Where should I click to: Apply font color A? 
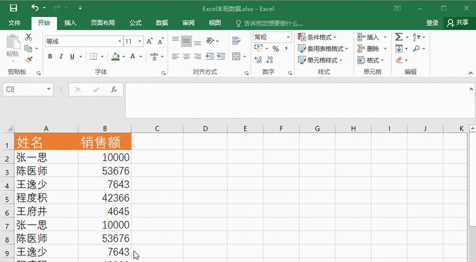[x=133, y=56]
